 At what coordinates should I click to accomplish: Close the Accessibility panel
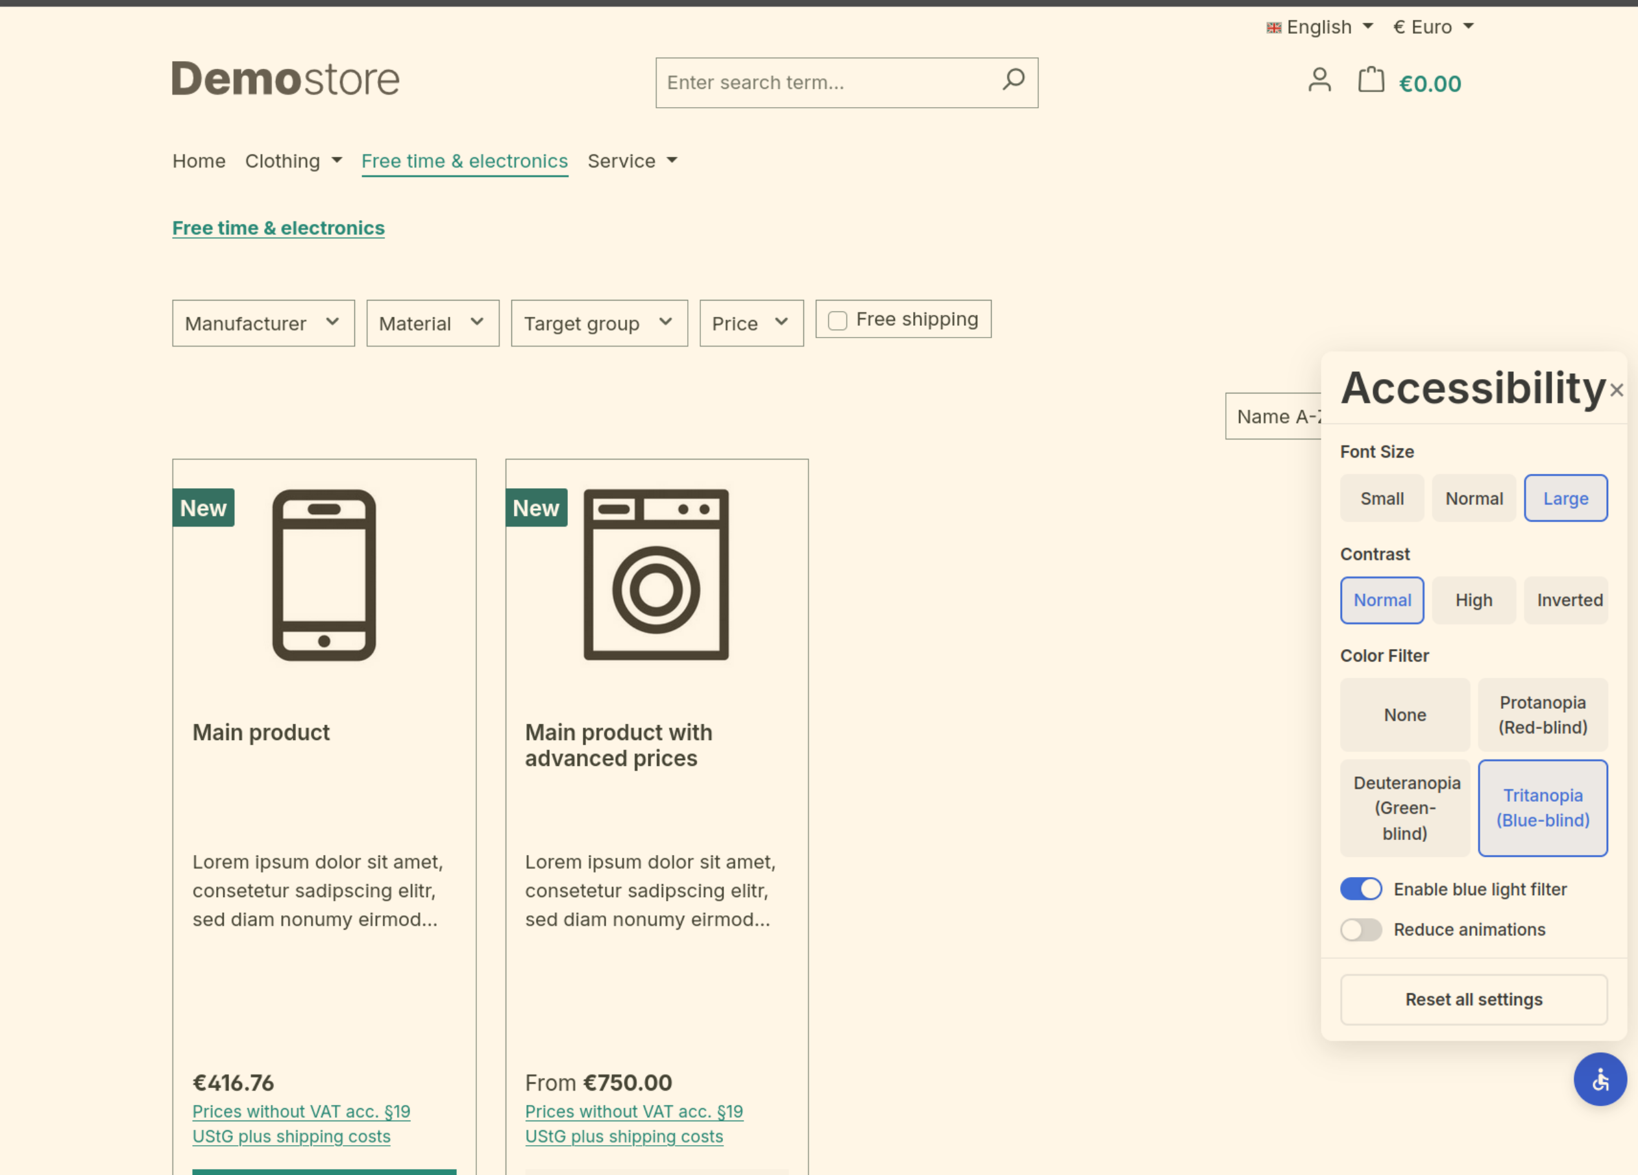pos(1617,390)
